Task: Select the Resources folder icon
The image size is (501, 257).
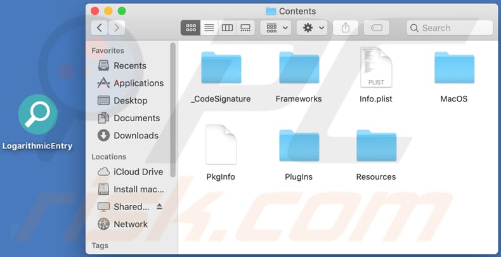Action: pos(377,145)
